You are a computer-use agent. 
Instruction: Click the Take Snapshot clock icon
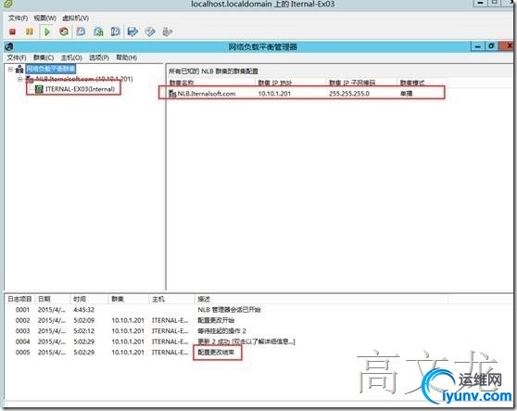click(x=81, y=32)
